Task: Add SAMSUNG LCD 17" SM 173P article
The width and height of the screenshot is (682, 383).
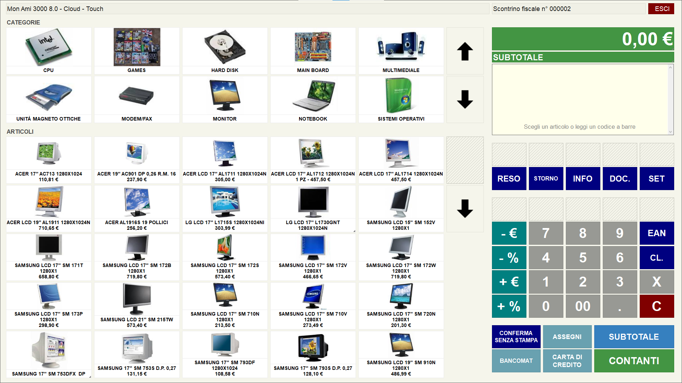Action: 49,306
